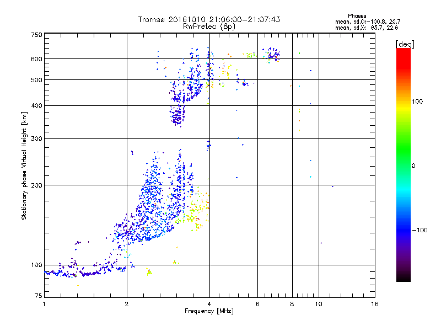Click the 'Stationary phase Virtual Height [km]' axis label
The image size is (441, 331).
24,165
